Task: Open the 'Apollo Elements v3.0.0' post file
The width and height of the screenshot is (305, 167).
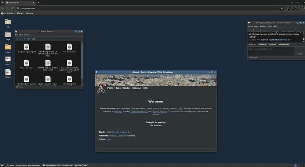Action: pyautogui.click(x=48, y=79)
